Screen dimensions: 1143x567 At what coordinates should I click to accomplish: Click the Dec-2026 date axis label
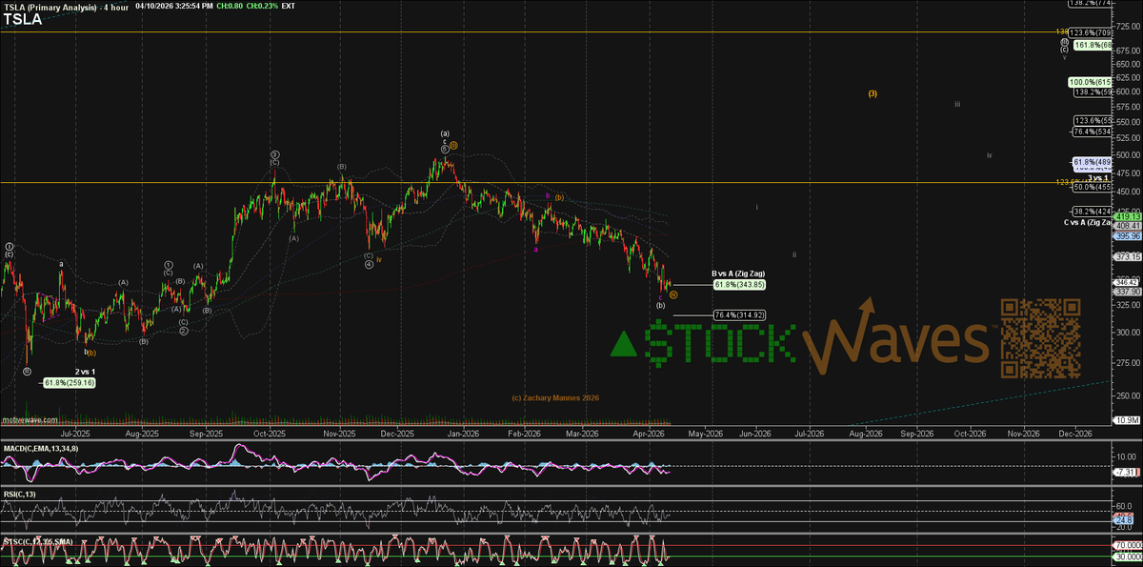tap(1076, 434)
